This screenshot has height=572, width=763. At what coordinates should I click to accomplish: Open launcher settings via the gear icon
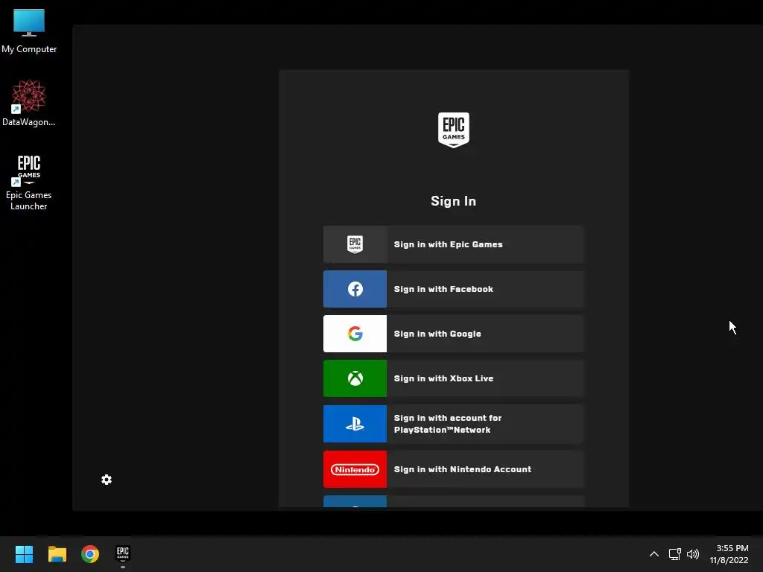(x=107, y=480)
